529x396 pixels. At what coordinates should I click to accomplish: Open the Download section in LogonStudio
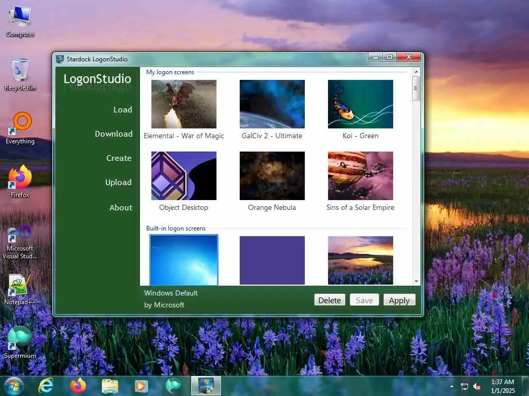pyautogui.click(x=114, y=134)
